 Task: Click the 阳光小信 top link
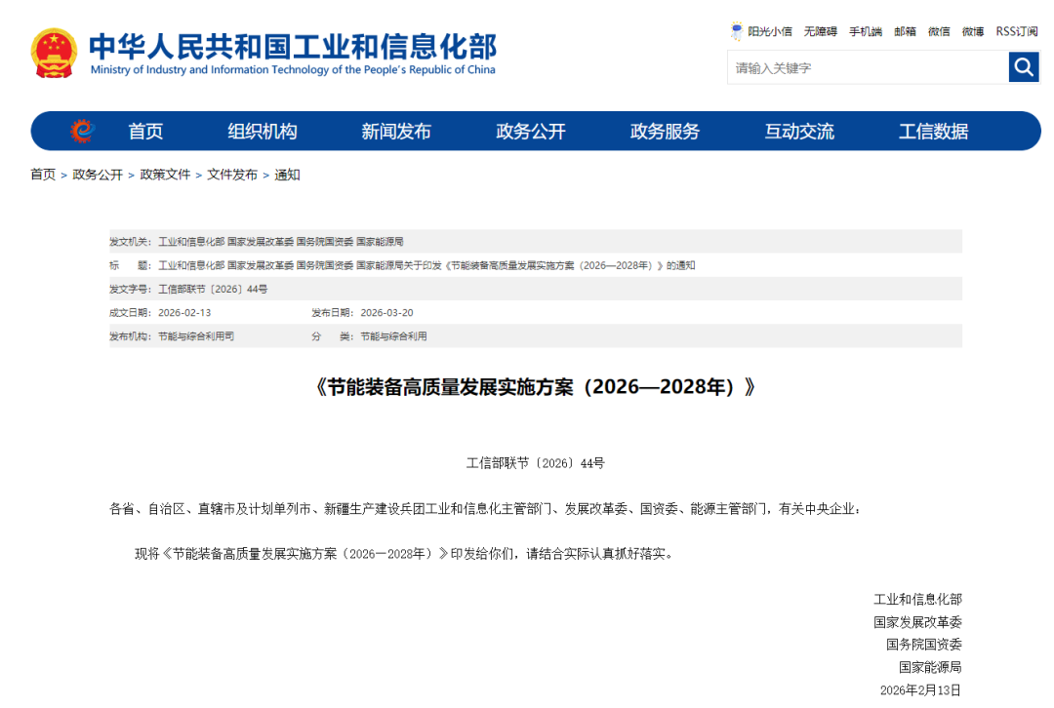(x=770, y=31)
